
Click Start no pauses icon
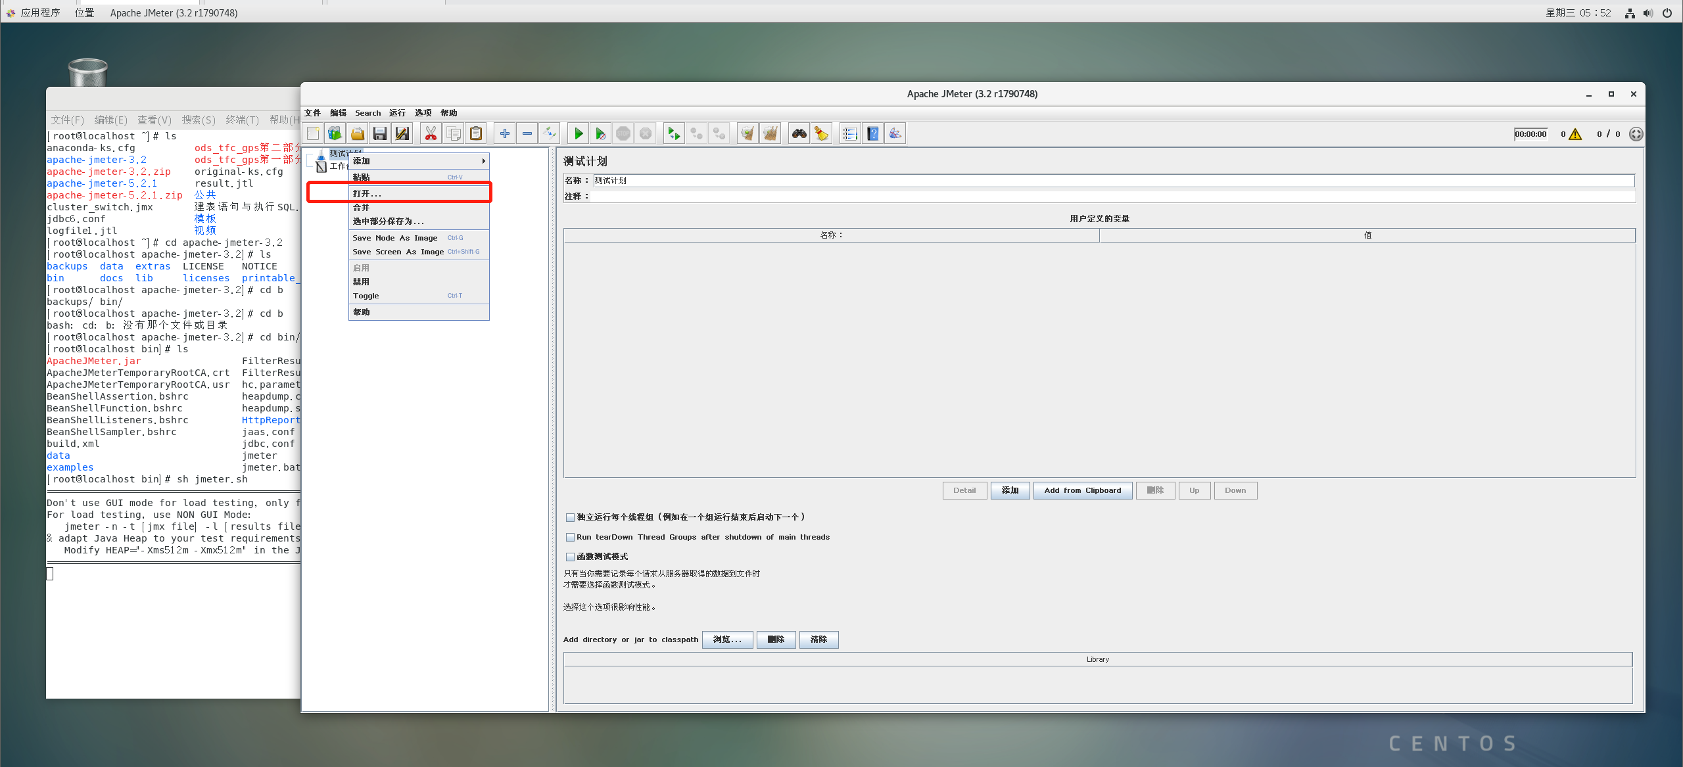(600, 134)
